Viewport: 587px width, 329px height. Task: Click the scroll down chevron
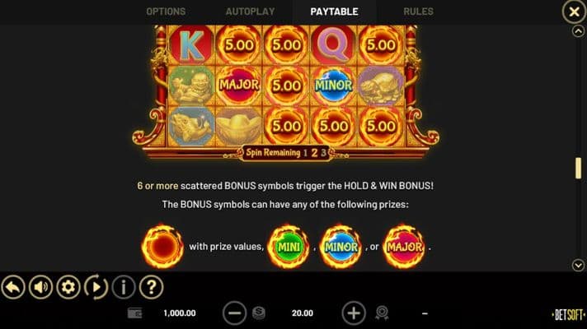point(579,265)
